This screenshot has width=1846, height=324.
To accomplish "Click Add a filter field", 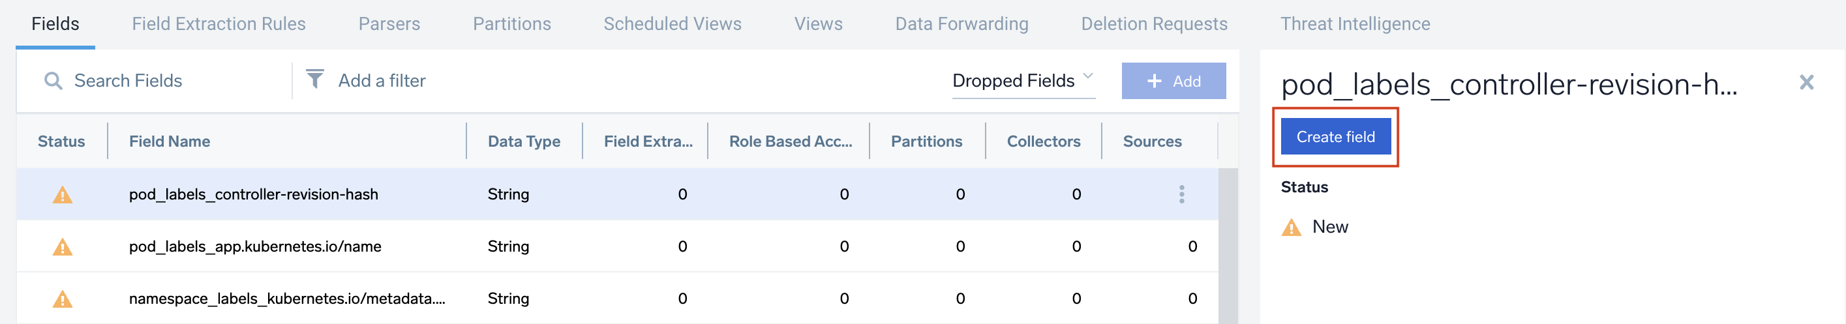I will [x=382, y=81].
